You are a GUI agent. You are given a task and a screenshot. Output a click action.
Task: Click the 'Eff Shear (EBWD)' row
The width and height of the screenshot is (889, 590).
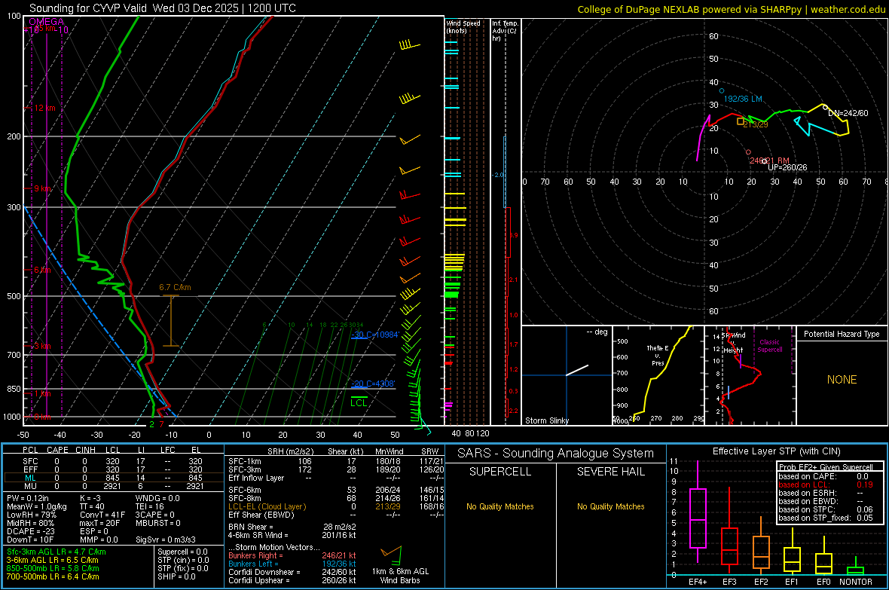pyautogui.click(x=336, y=515)
